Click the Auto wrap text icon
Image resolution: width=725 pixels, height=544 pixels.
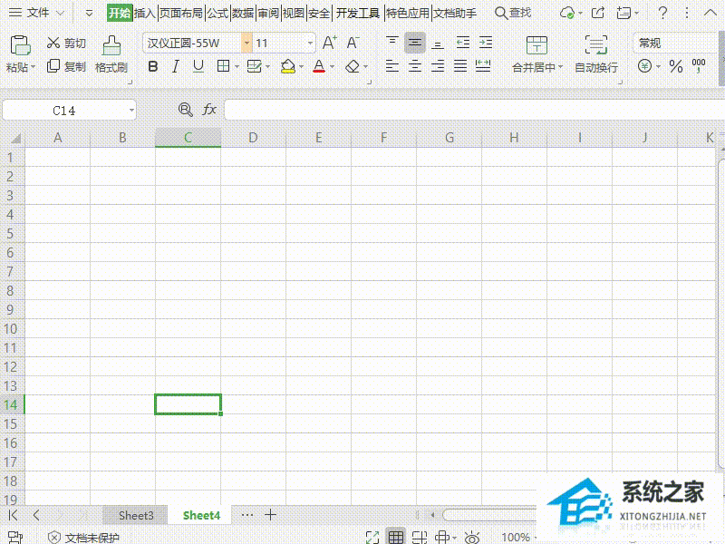(596, 45)
